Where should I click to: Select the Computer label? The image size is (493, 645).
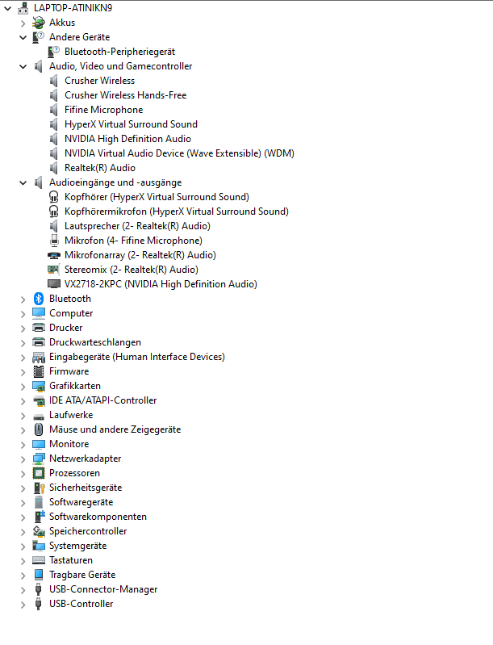(x=71, y=313)
